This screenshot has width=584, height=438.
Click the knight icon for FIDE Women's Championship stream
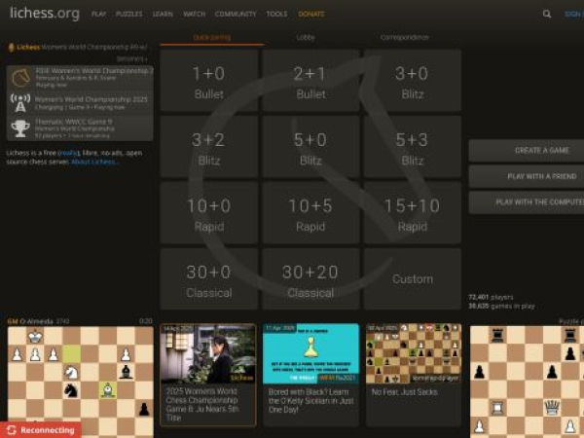(x=20, y=78)
